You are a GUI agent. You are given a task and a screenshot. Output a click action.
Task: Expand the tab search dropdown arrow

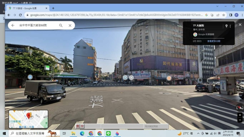pos(217,6)
